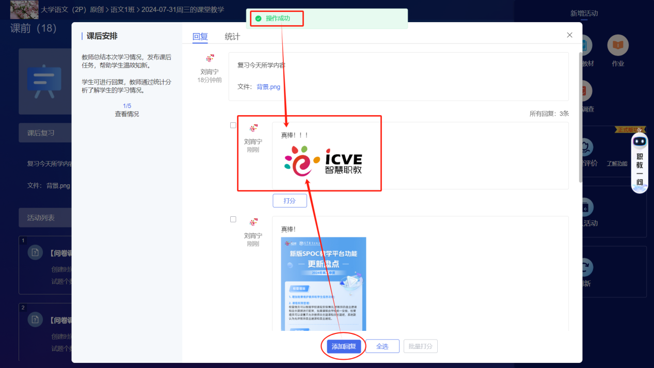The image size is (654, 368).
Task: Click the avatar of the 18分钟前 post
Action: [x=210, y=59]
